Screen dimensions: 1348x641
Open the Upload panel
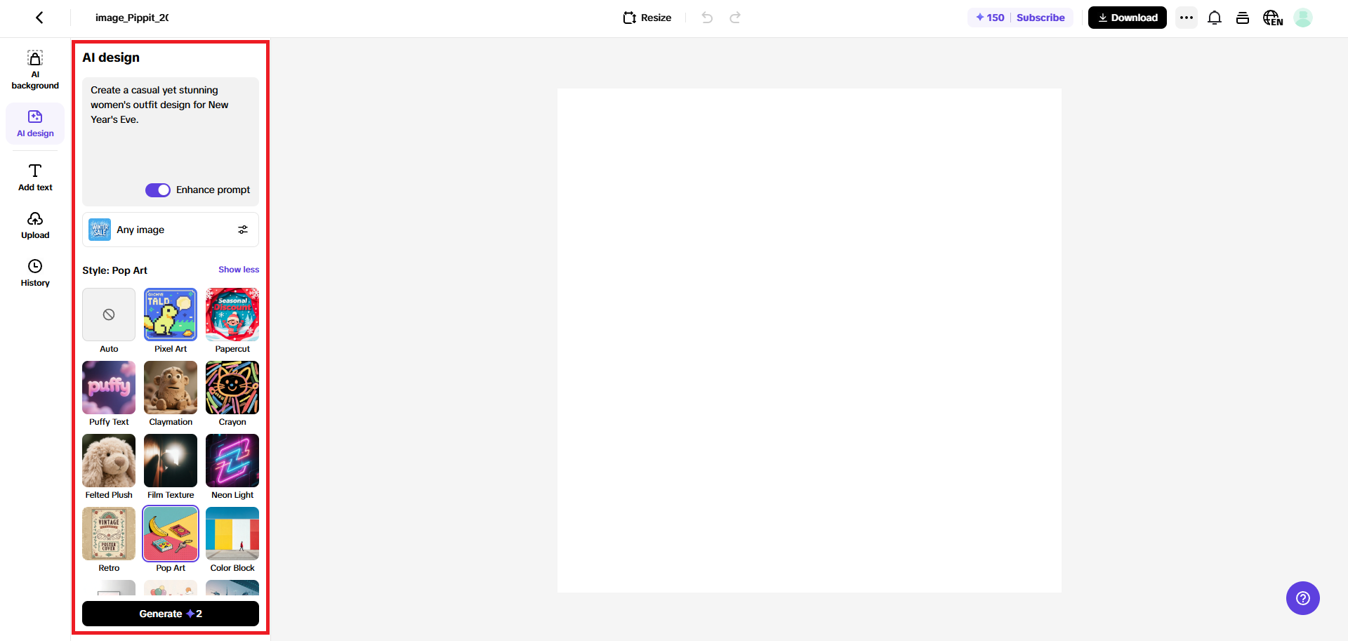(35, 225)
